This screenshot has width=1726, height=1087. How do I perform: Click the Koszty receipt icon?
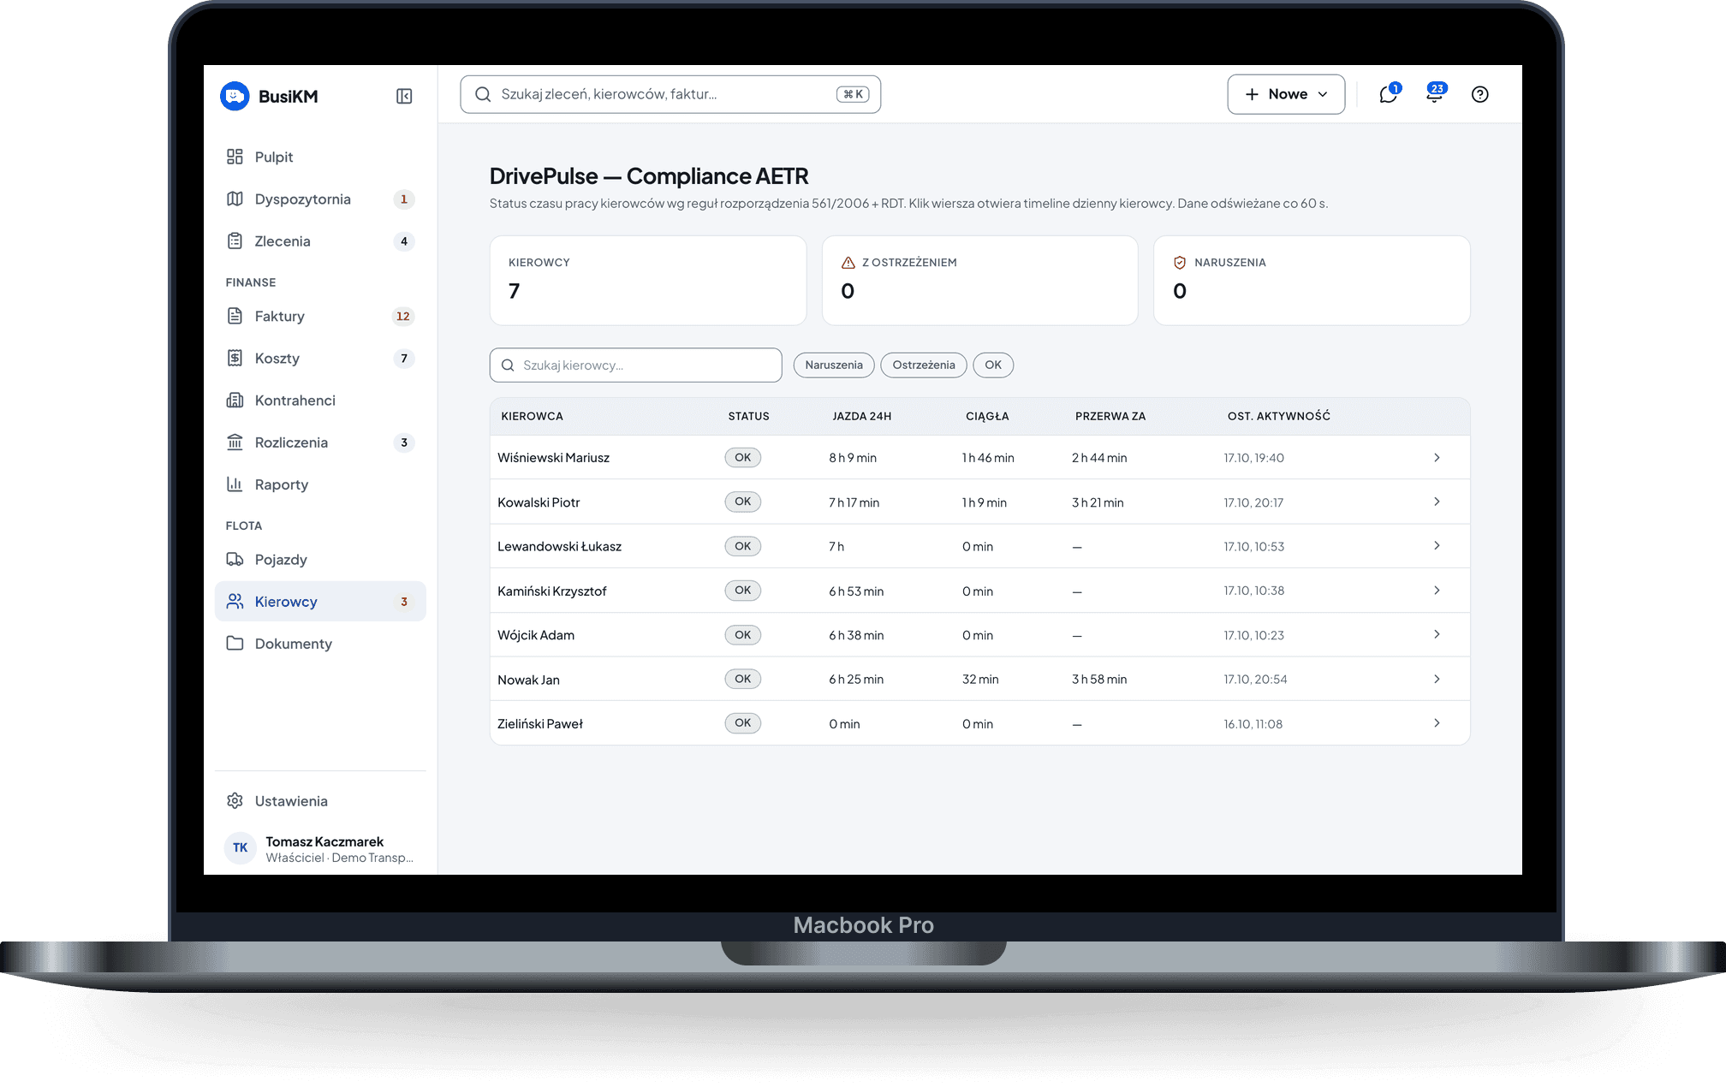[x=235, y=358]
